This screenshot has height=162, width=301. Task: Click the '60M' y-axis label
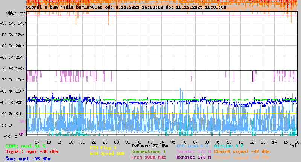click(19, 114)
